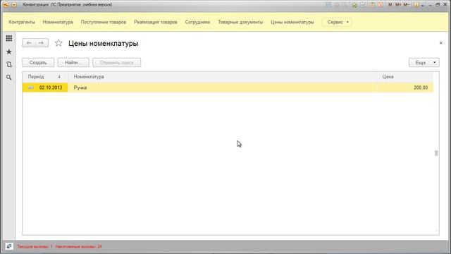Open the Favorites star in the sidebar

[x=9, y=52]
